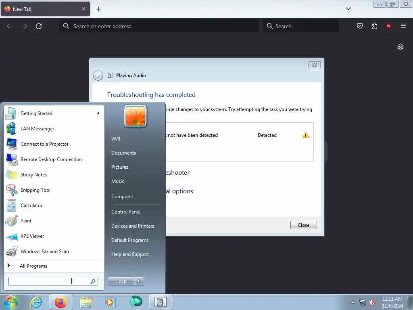This screenshot has height=310, width=413.
Task: Open Sticky Notes
Action: (x=54, y=174)
